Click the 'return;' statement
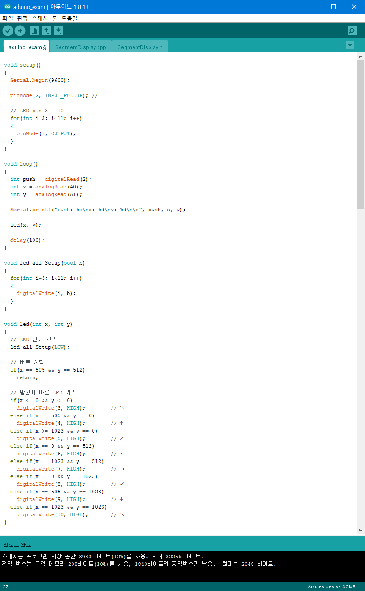The image size is (365, 591). (27, 377)
